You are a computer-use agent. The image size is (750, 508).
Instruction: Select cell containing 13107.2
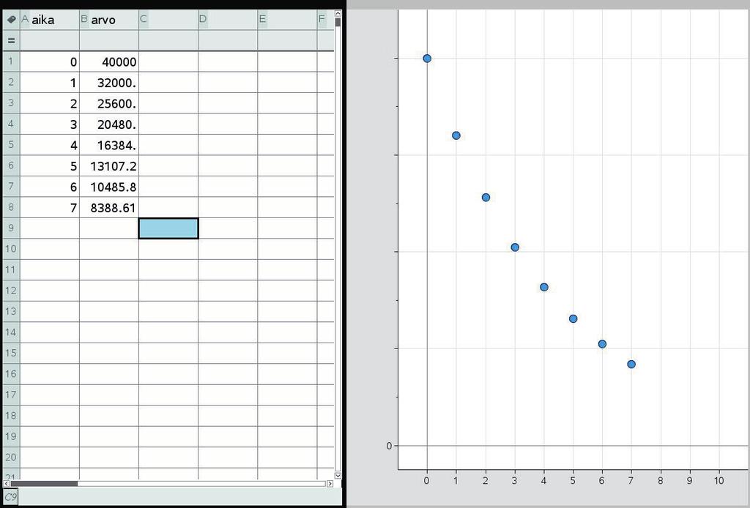[109, 166]
